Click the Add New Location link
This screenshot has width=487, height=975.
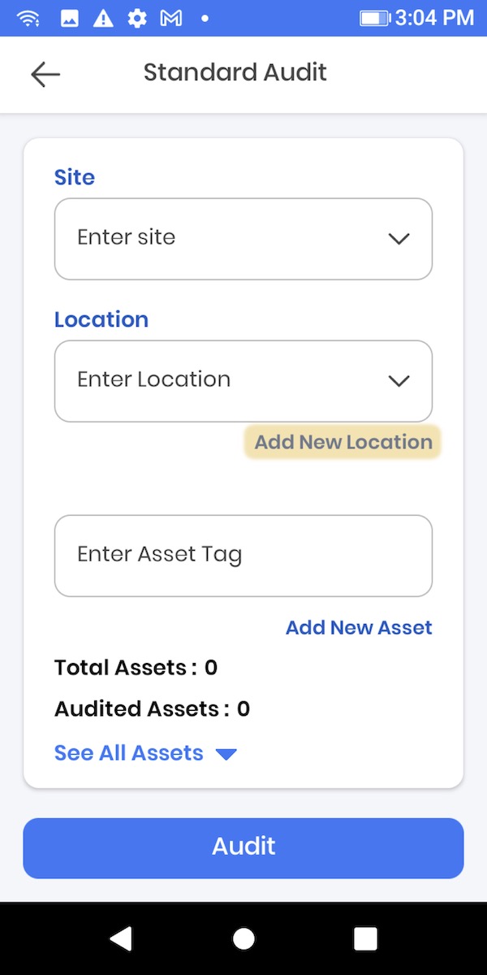tap(343, 443)
